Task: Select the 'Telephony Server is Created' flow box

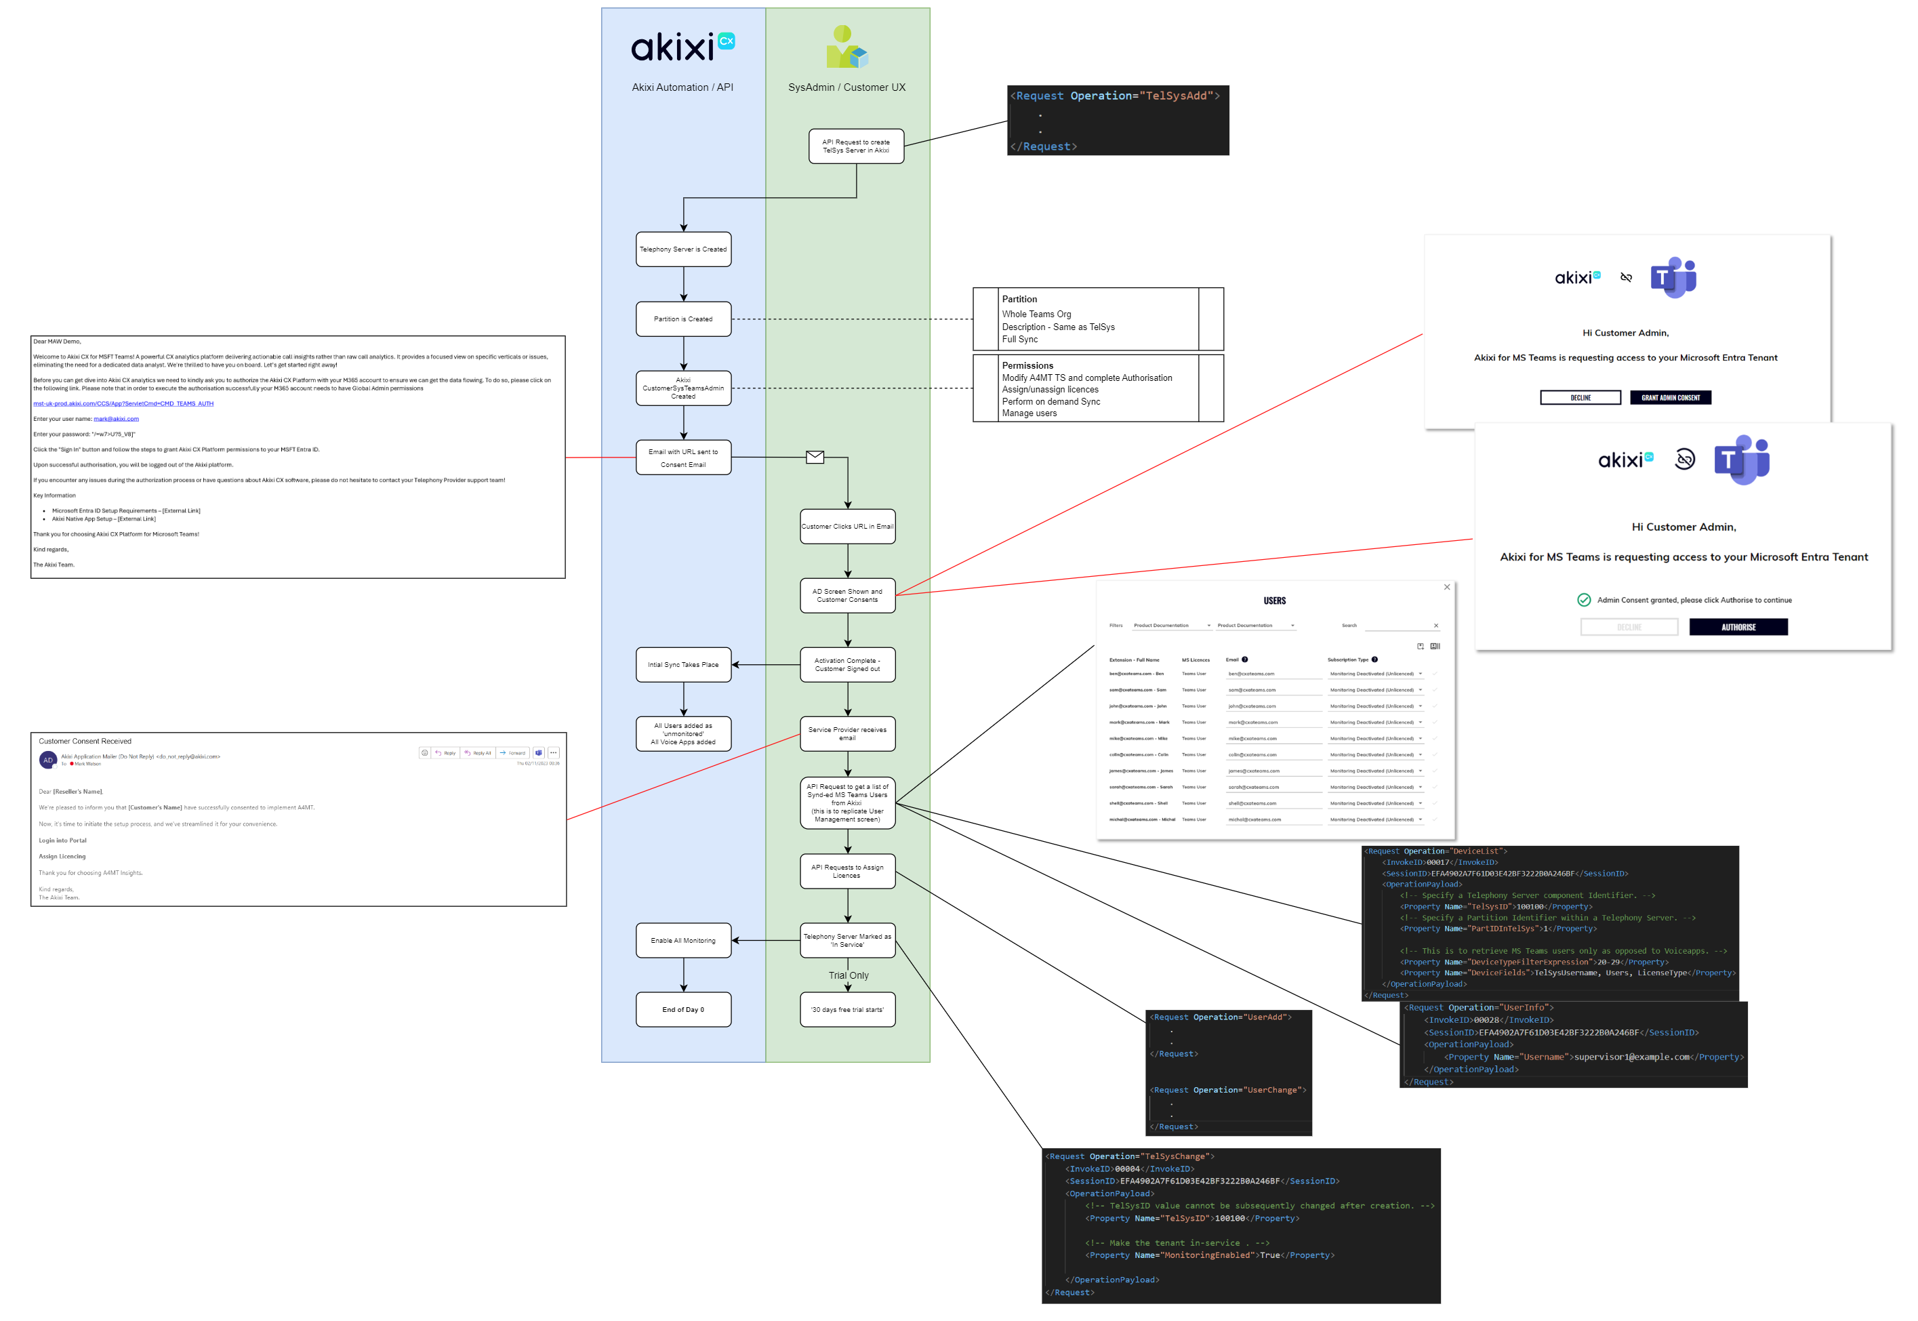Action: 683,249
